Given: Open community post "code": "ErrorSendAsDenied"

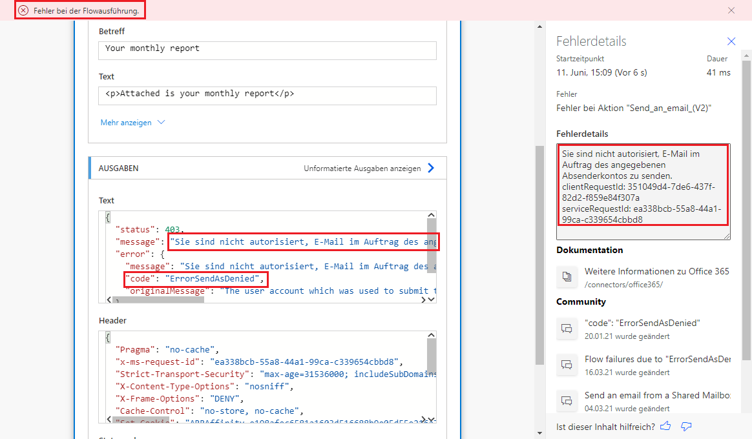Looking at the screenshot, I should click(x=642, y=323).
